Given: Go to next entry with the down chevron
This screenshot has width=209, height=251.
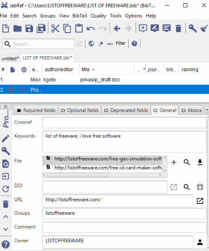Looking at the screenshot, I should coord(6,229).
